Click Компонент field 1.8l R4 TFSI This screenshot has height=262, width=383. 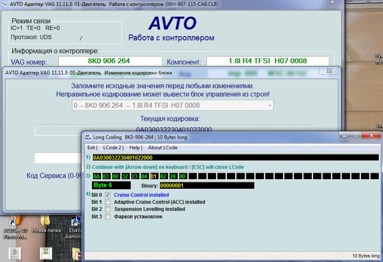[x=268, y=61]
